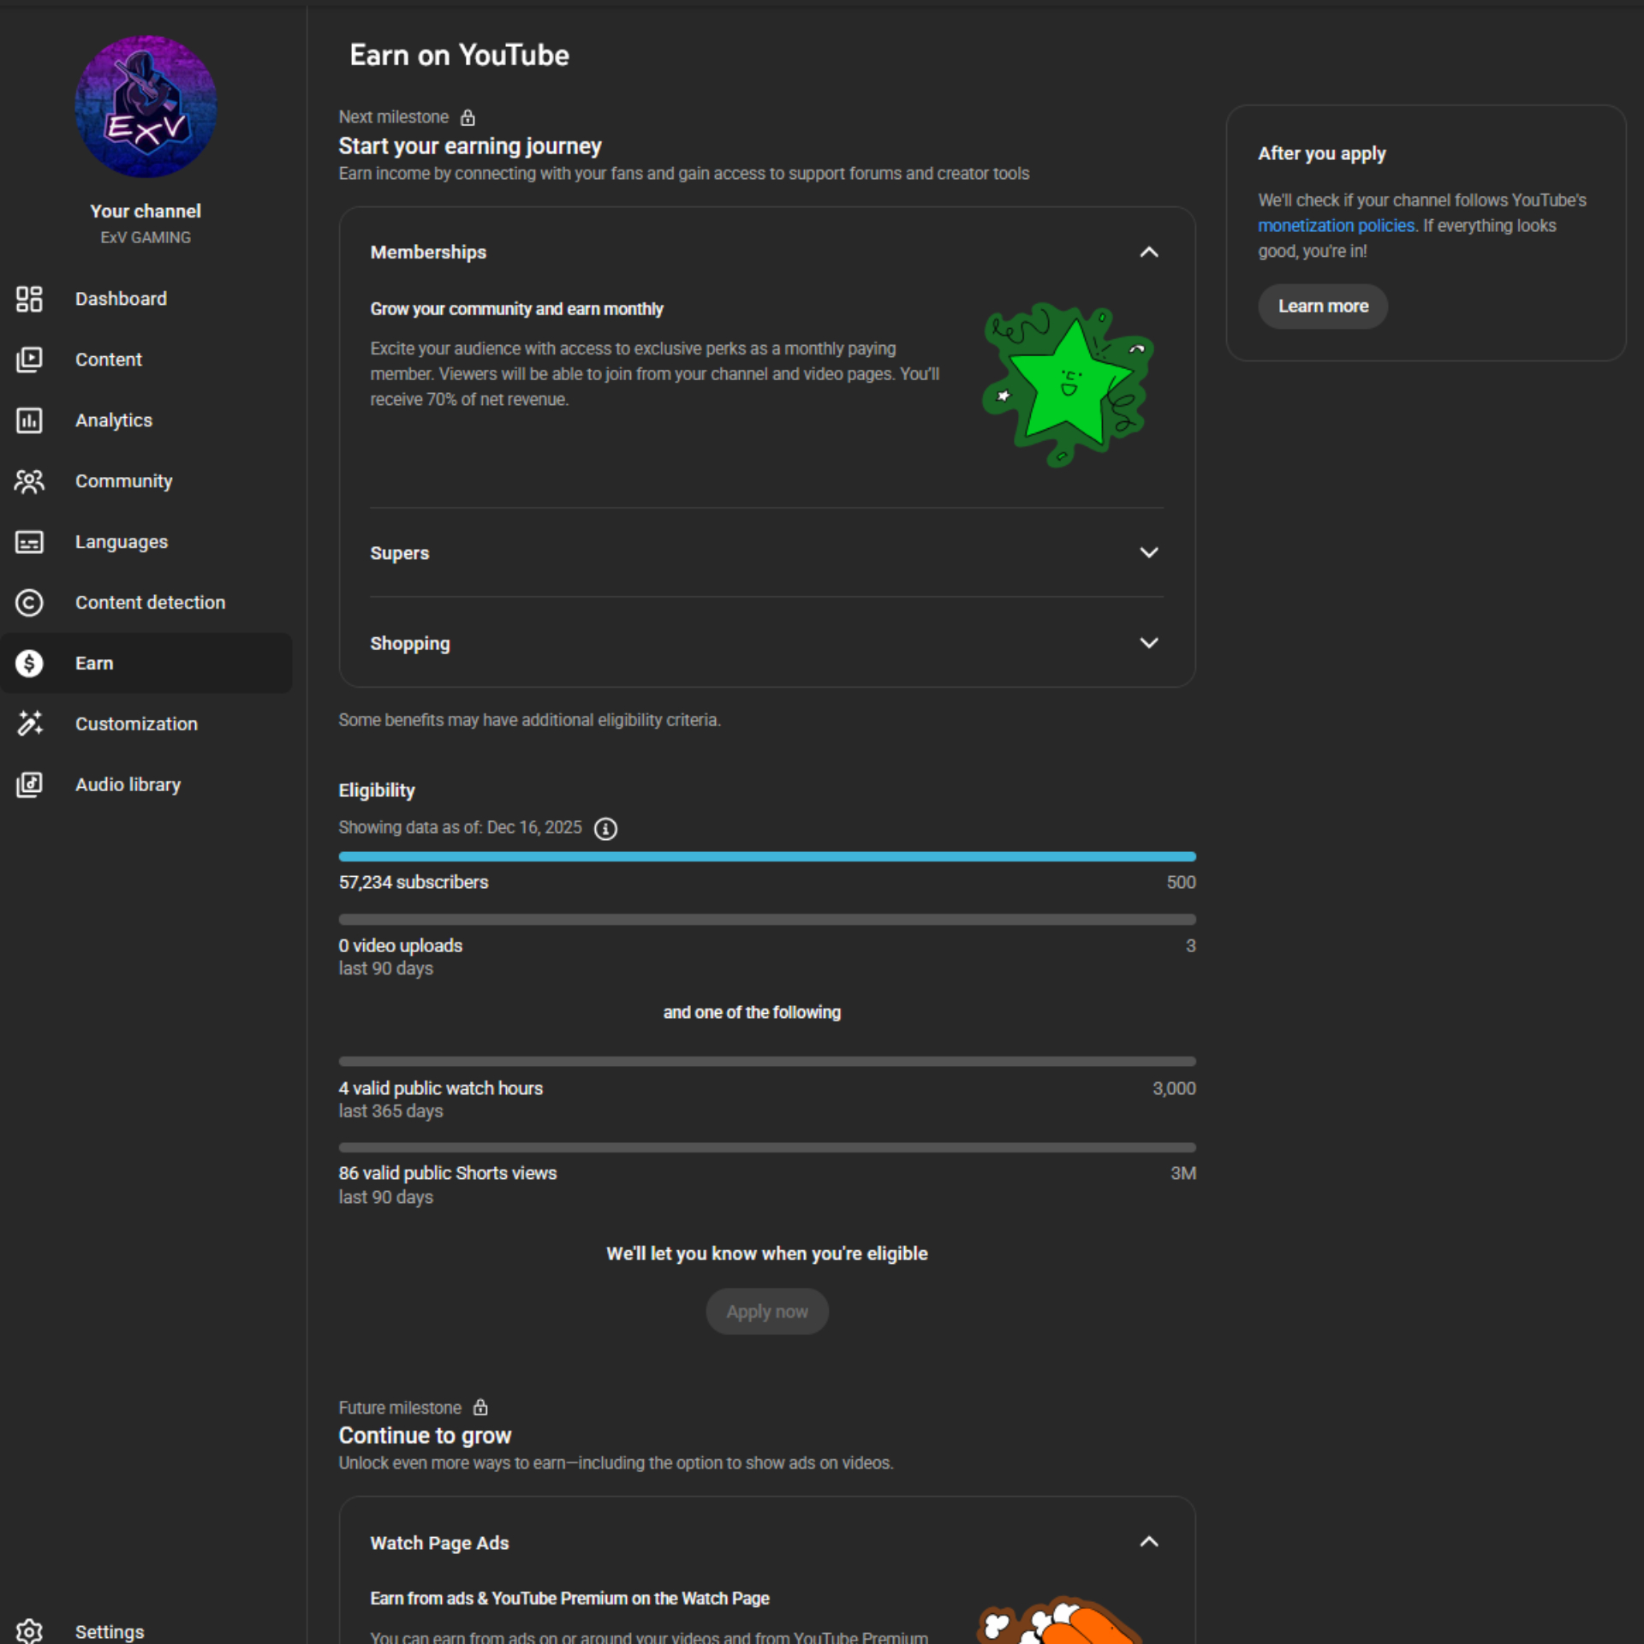Select the Earn menu item
1644x1644 pixels.
click(94, 664)
